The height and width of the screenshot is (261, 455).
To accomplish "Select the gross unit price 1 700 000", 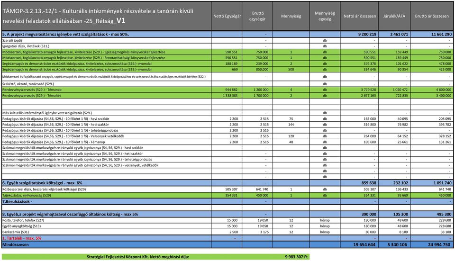I will [261, 96].
